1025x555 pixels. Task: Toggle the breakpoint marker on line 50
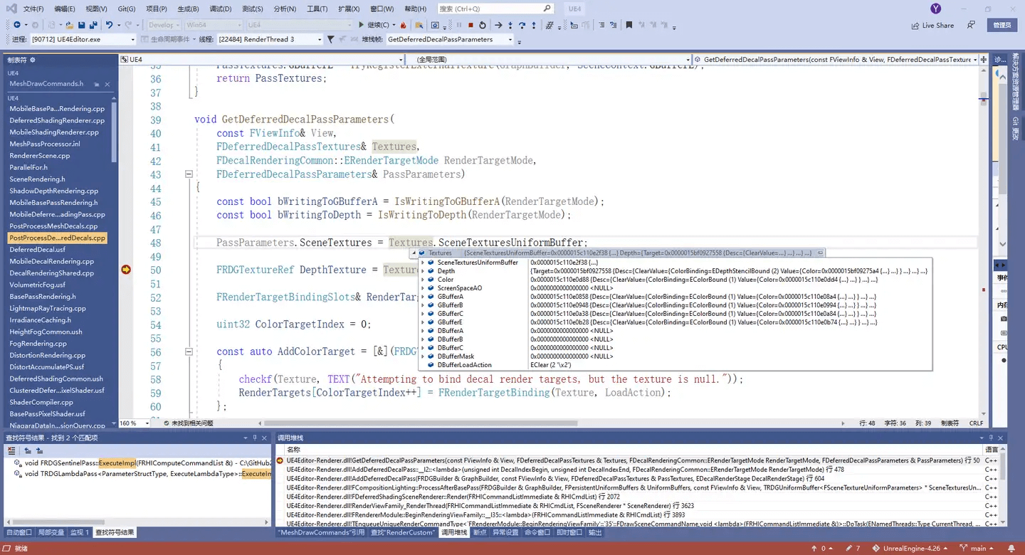[126, 270]
